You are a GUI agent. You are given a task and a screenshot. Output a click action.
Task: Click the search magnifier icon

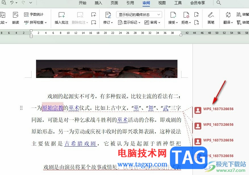[x=219, y=3]
